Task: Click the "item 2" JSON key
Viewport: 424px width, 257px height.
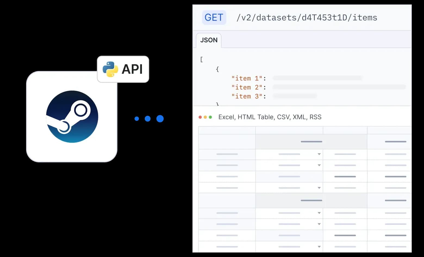Action: click(x=247, y=87)
